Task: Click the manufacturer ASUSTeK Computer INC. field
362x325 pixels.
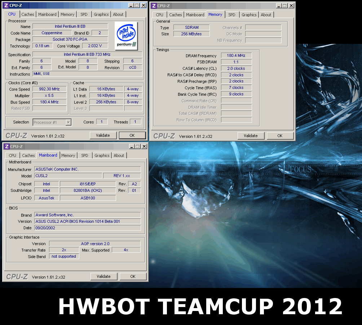Action: point(88,169)
